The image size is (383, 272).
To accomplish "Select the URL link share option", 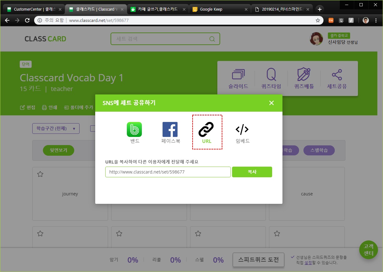I will point(207,132).
